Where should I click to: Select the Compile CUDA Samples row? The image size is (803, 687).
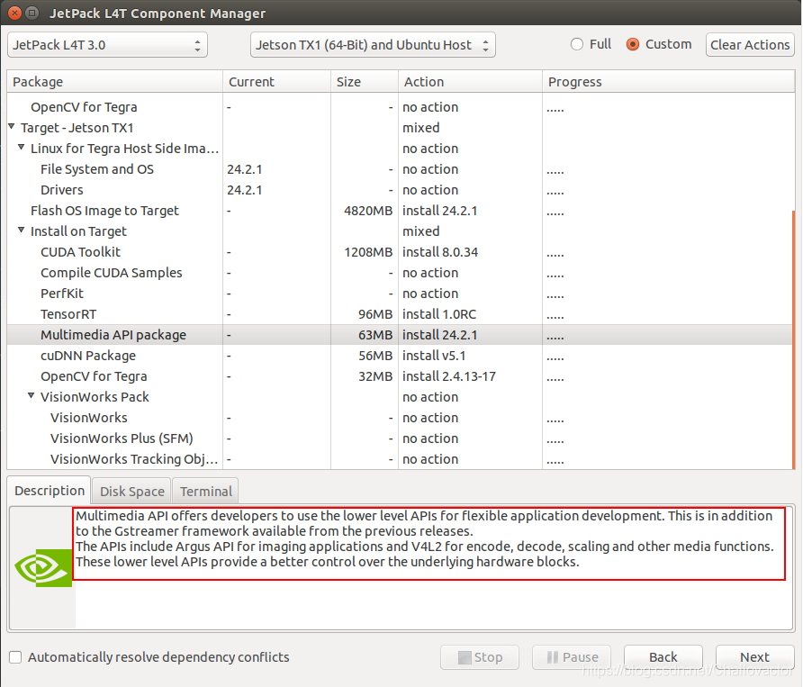[400, 273]
